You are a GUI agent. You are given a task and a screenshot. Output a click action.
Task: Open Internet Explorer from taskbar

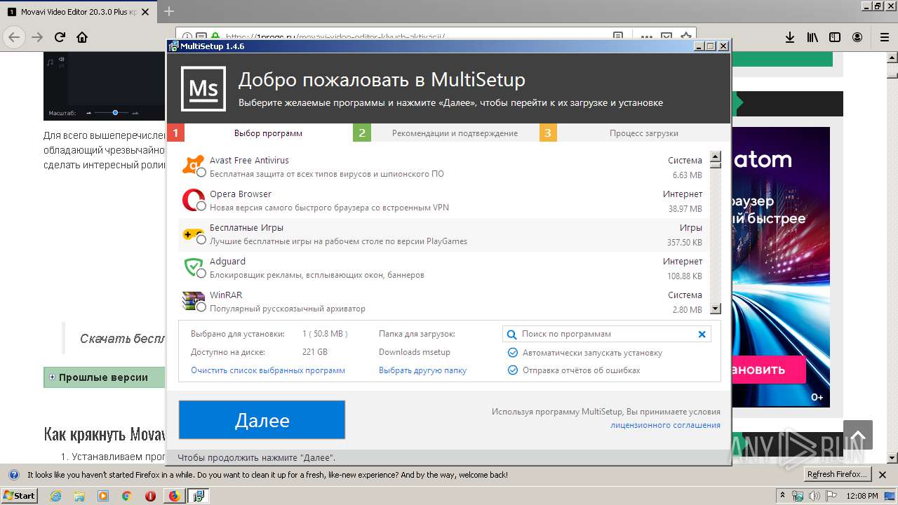tap(56, 496)
